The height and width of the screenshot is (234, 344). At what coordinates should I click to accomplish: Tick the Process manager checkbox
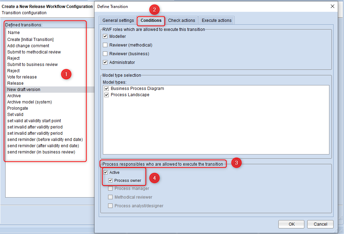(x=110, y=189)
